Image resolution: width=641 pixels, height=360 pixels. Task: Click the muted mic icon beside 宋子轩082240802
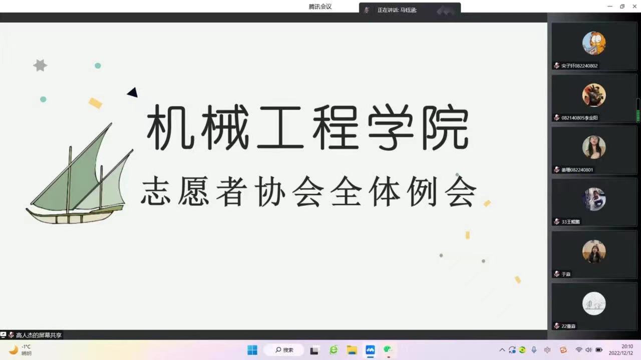pos(556,65)
